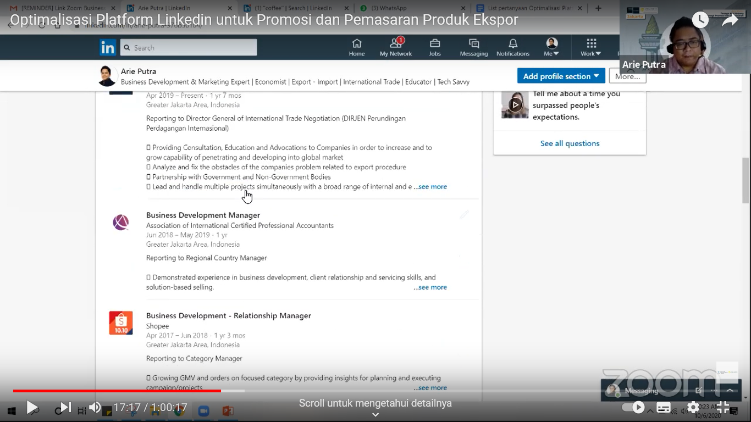Mute the video volume

(x=95, y=407)
